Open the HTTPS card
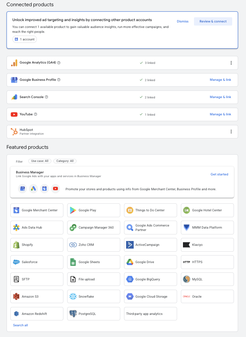Viewport: 246px width, 337px height. (207, 262)
